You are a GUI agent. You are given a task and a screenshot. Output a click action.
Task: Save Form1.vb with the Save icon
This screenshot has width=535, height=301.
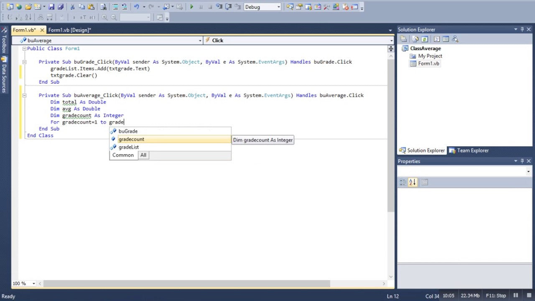click(x=51, y=7)
